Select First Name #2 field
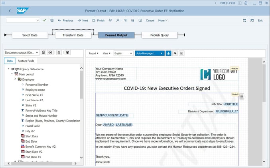This screenshot has width=270, height=168. coord(34,95)
